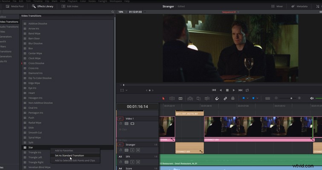Toggle position lock padlock icon
This screenshot has width=322, height=170.
233,98
